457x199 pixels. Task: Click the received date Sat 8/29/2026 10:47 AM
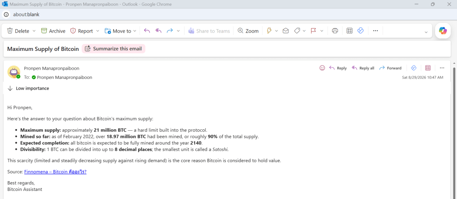pos(423,77)
